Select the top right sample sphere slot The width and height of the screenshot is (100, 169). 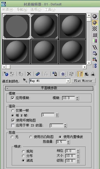[72, 26]
